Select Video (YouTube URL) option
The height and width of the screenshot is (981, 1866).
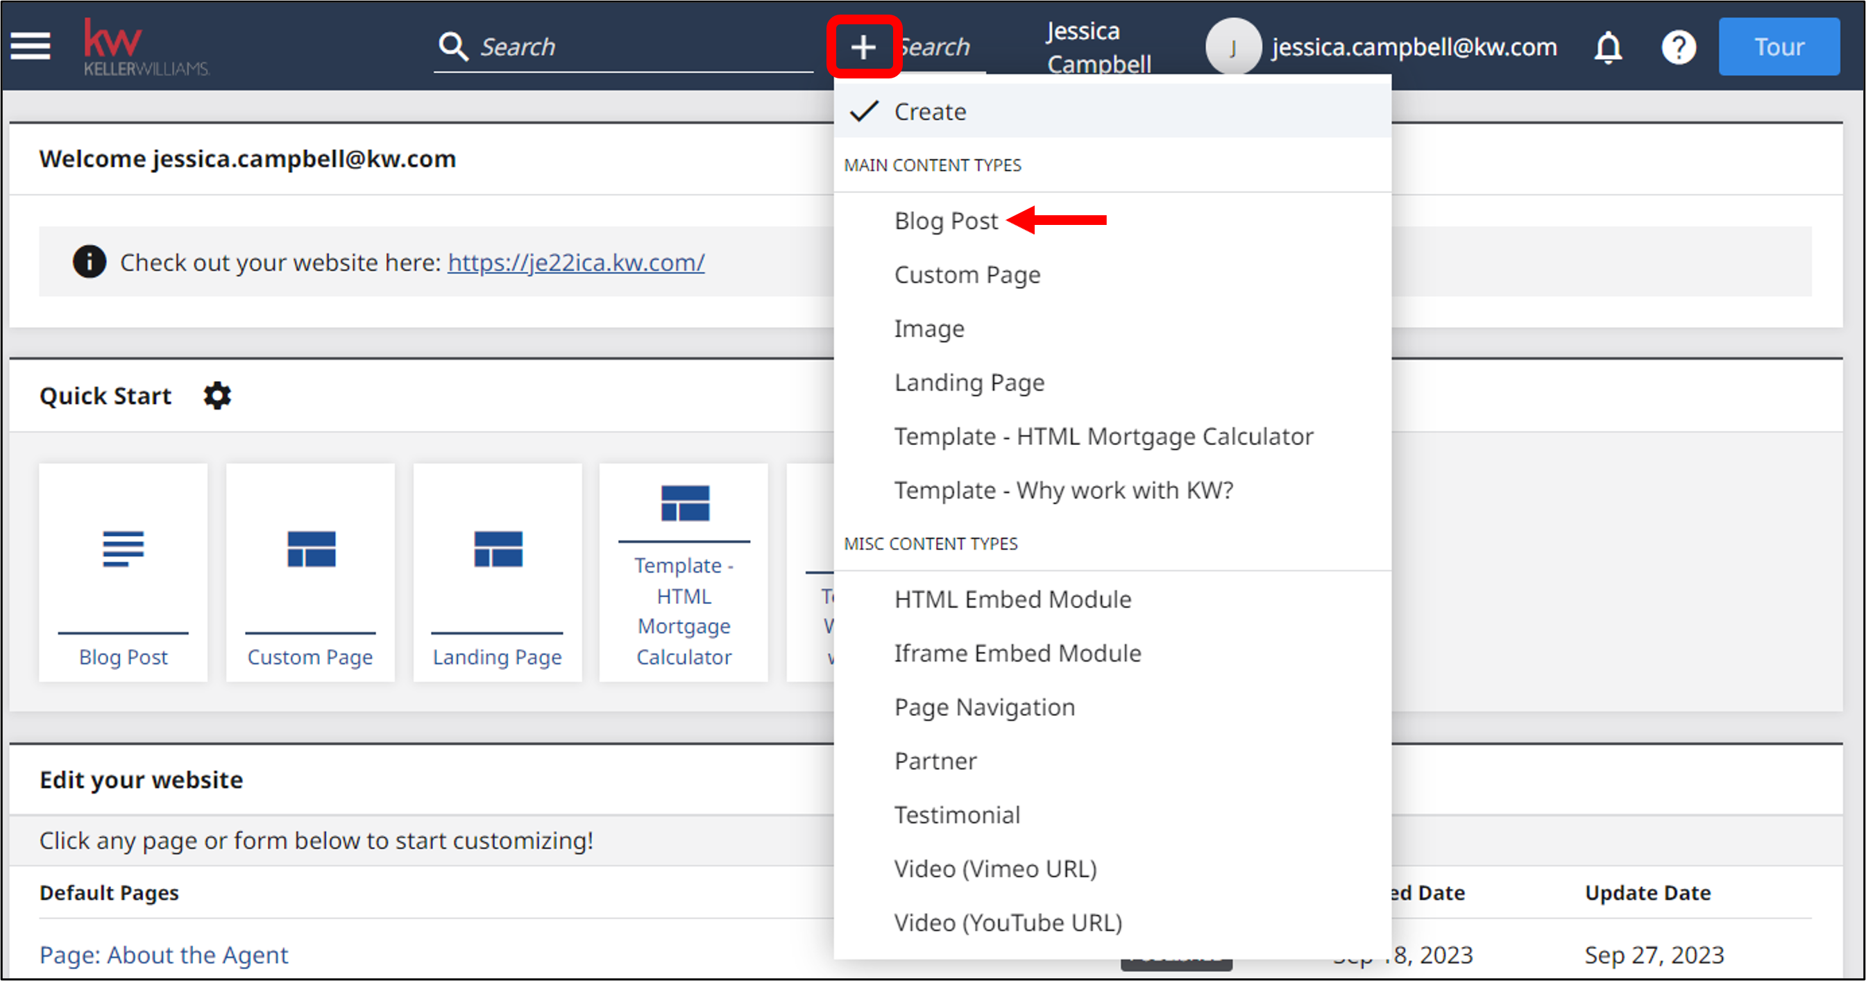(x=1007, y=922)
